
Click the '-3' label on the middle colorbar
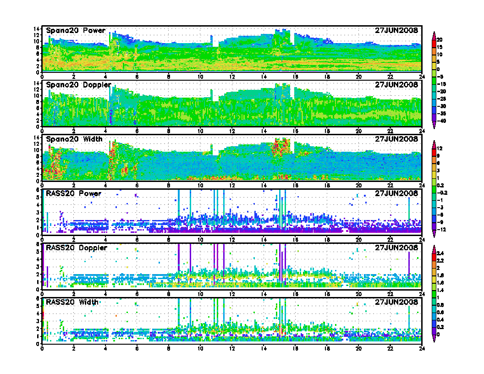440,208
